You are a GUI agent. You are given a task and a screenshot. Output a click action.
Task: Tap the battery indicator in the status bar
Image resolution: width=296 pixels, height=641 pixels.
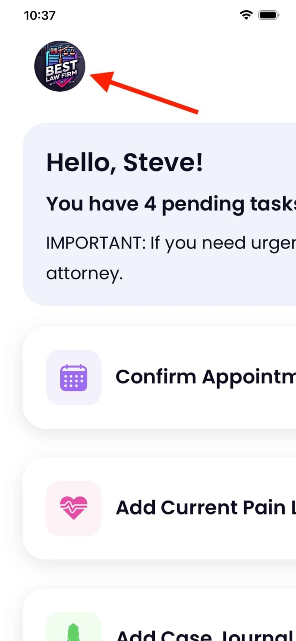(x=267, y=15)
